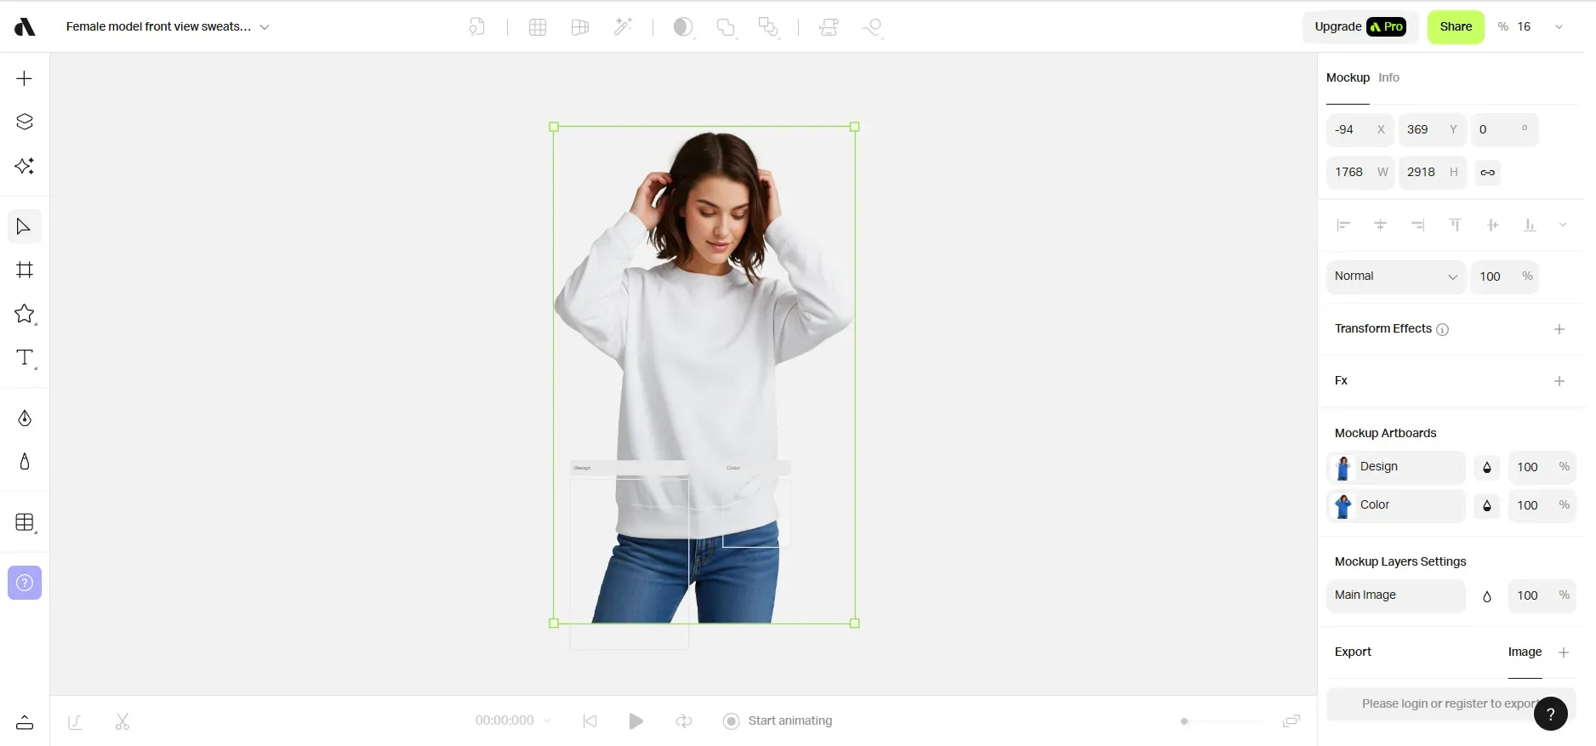Click the first file-shape icon in top toolbar
The height and width of the screenshot is (746, 1596).
tap(477, 27)
